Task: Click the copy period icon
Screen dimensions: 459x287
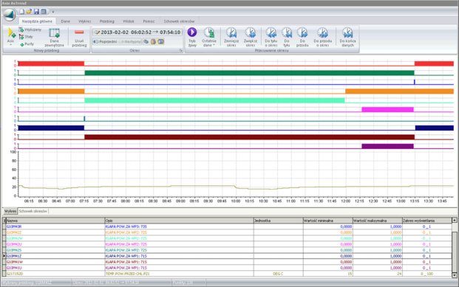Action: [146, 42]
